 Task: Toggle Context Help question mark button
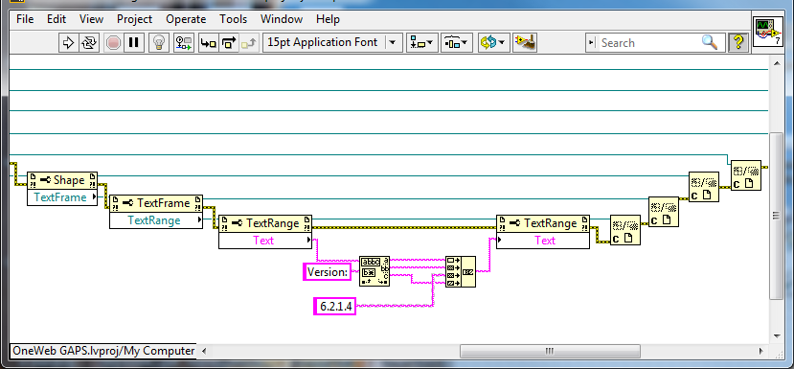point(738,42)
